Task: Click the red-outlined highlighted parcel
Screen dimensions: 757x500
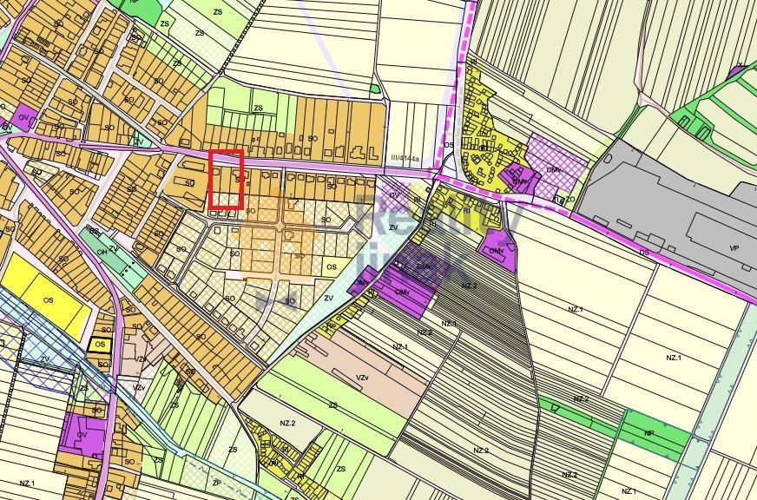Action: (226, 180)
